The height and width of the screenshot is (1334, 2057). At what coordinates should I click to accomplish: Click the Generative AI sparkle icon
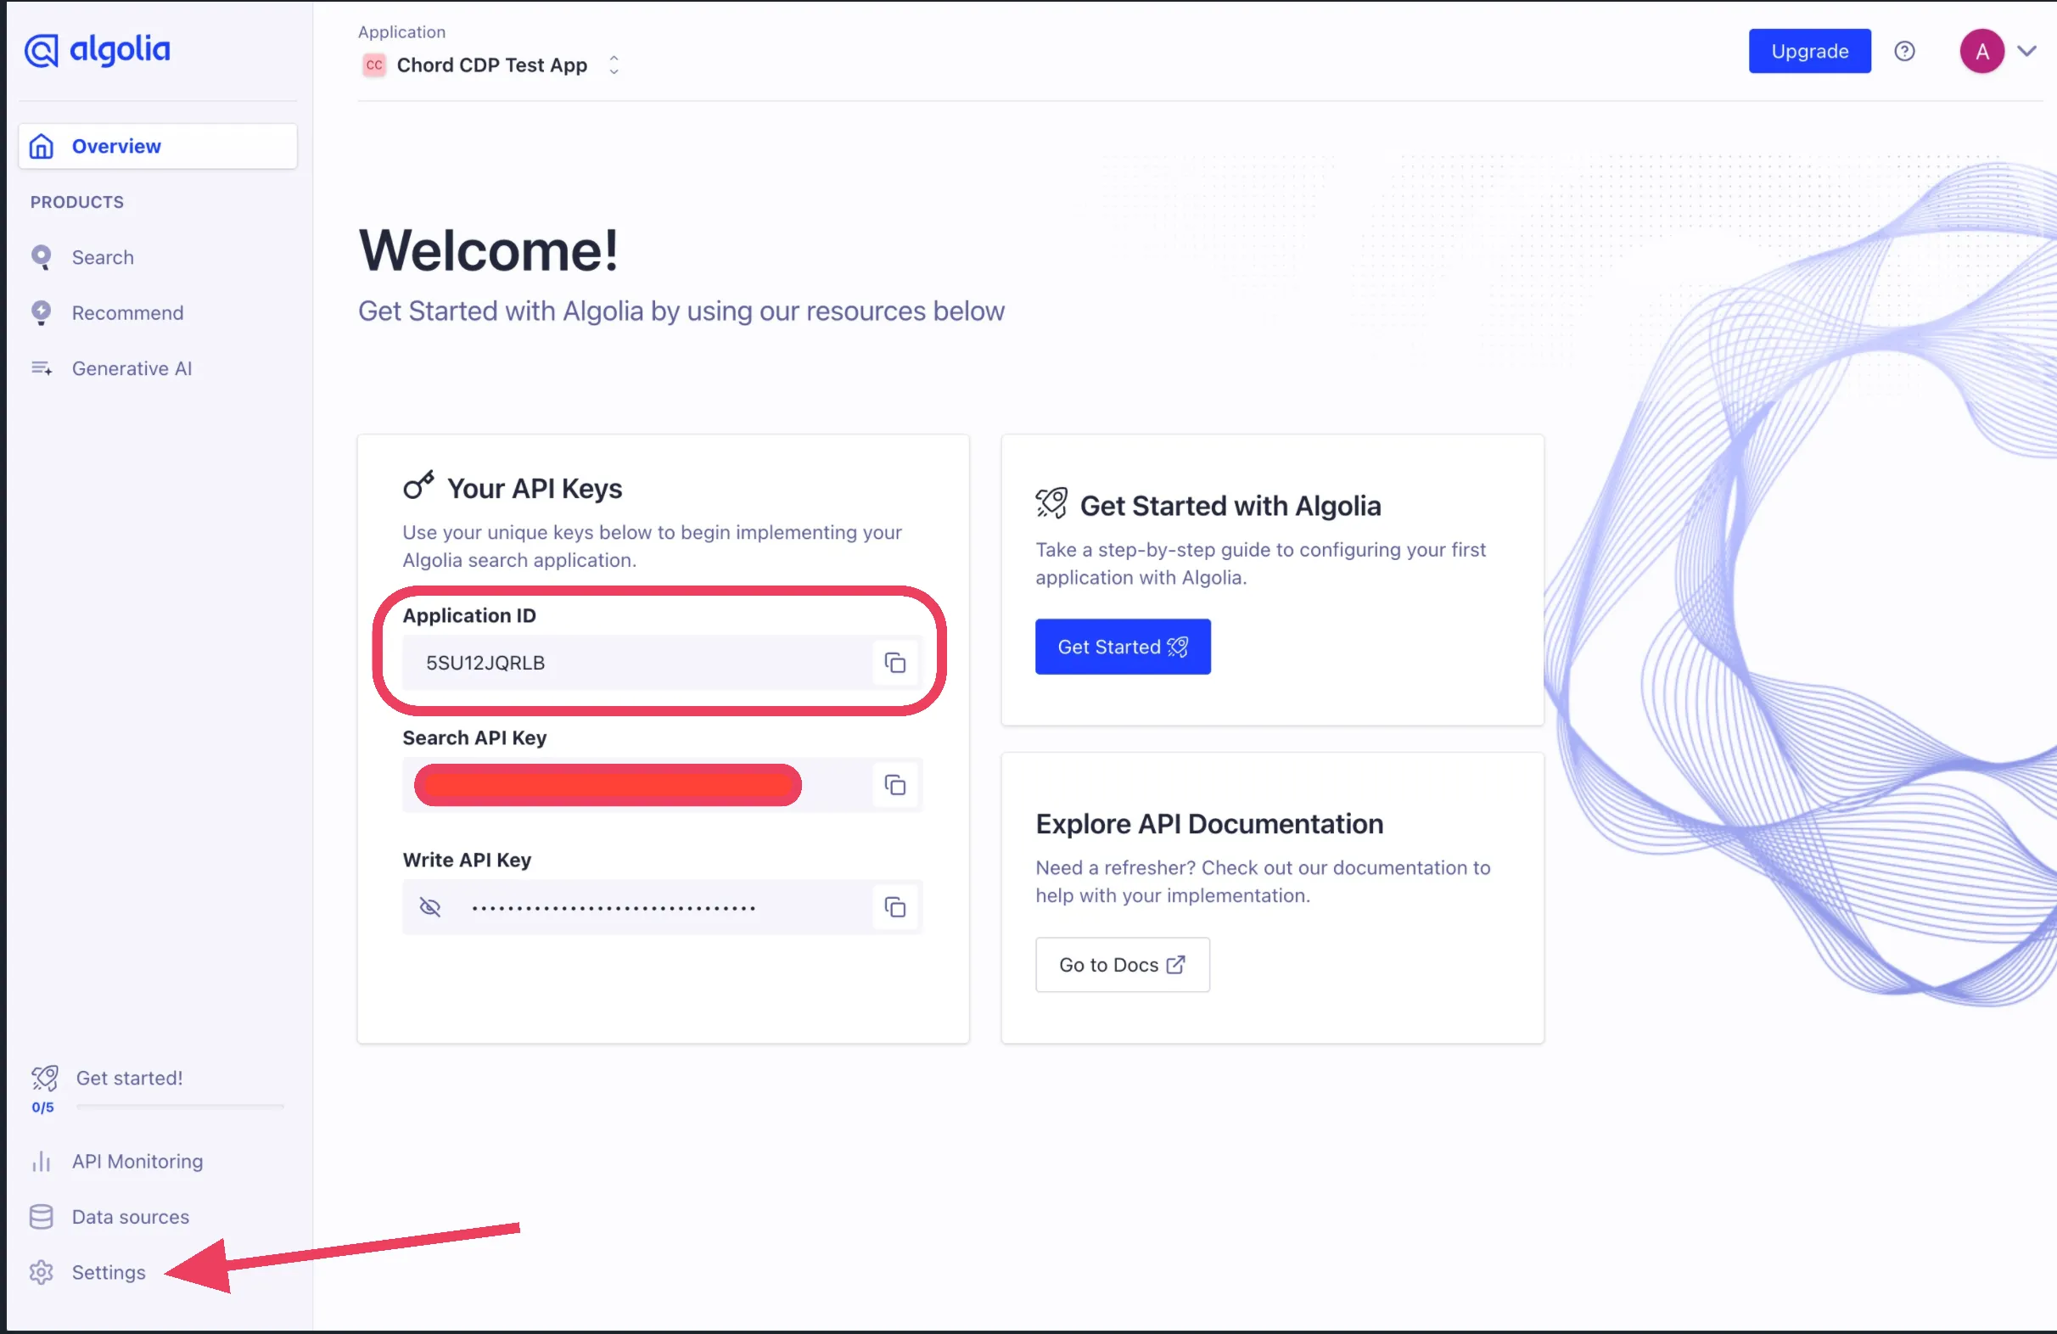tap(42, 368)
